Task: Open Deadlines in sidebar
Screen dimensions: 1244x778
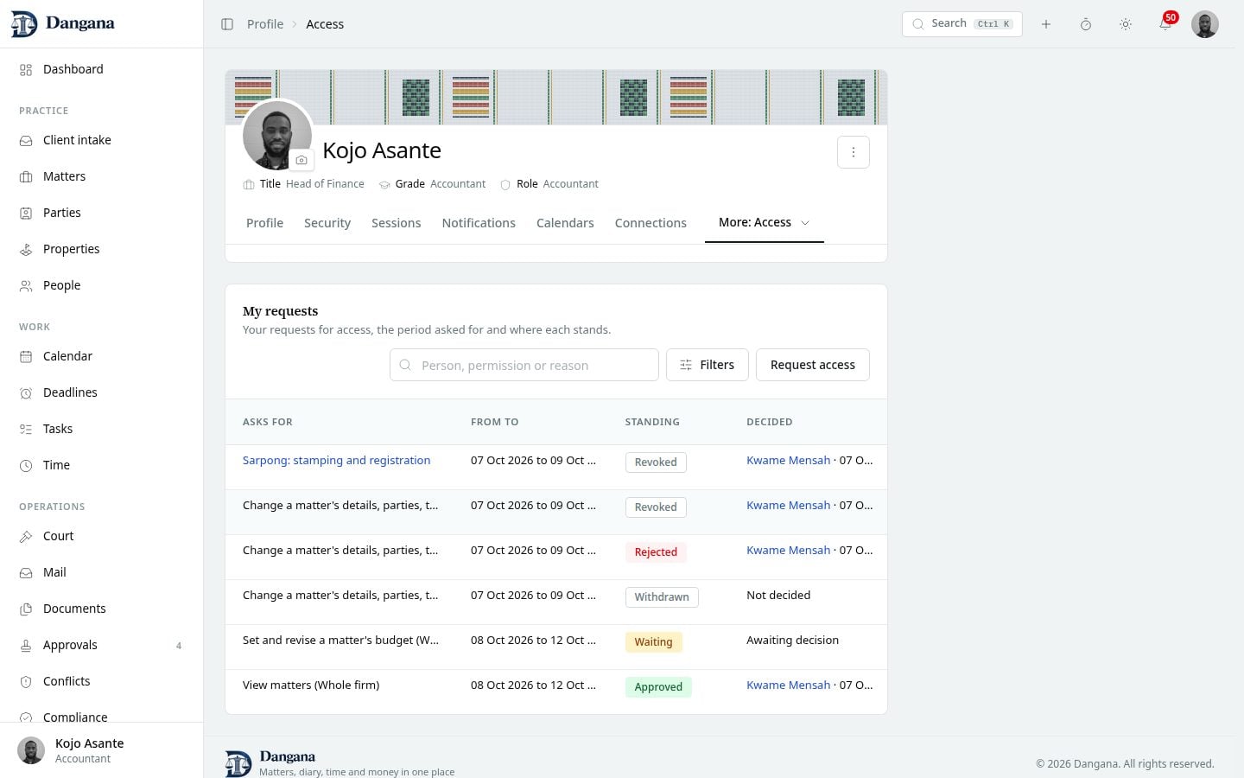Action: [102, 392]
